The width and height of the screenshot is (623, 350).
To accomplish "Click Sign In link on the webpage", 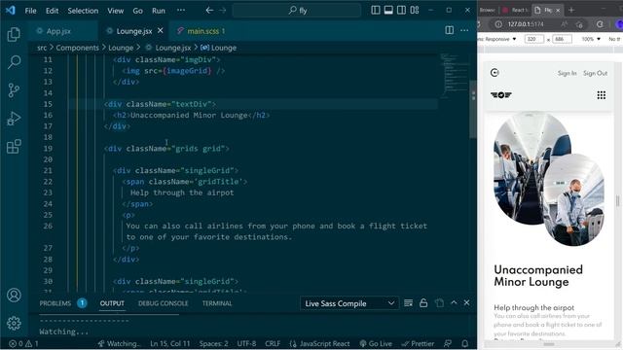I will [x=567, y=73].
